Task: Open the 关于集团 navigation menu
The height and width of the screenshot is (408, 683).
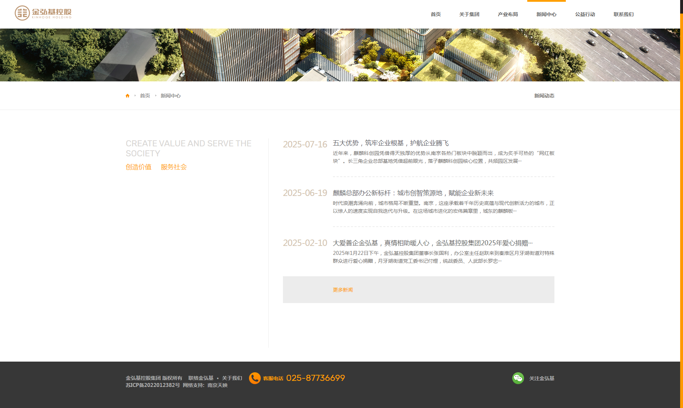Action: tap(469, 14)
